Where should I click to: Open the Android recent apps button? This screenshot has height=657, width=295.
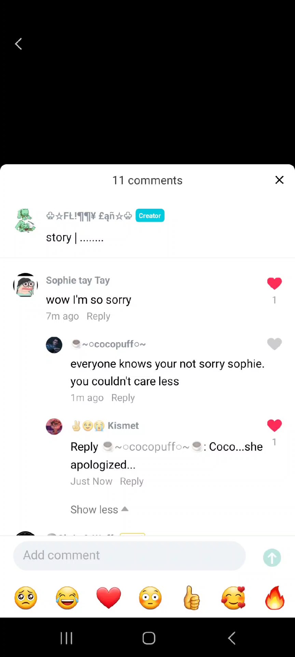click(x=66, y=638)
